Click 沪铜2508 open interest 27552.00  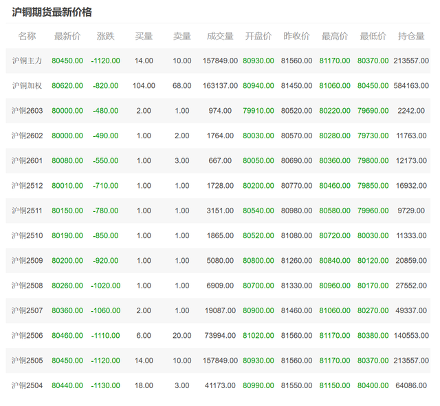[x=411, y=286]
